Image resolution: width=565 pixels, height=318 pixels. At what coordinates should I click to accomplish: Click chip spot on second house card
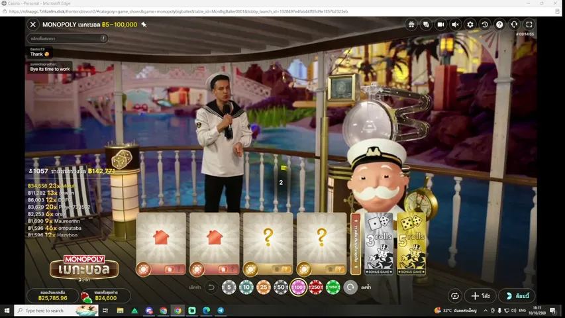(197, 270)
